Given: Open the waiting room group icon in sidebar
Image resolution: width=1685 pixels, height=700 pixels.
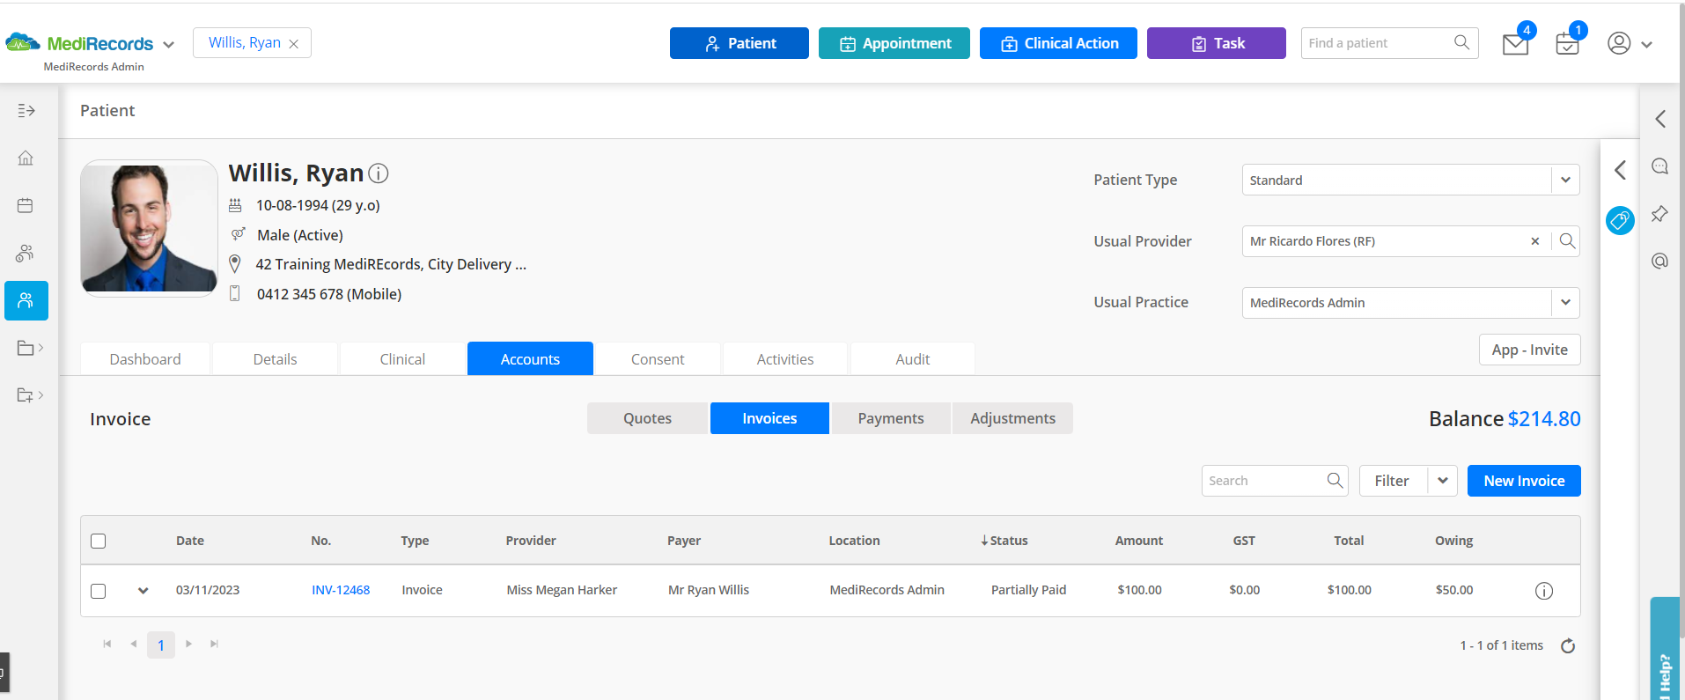Looking at the screenshot, I should [26, 253].
